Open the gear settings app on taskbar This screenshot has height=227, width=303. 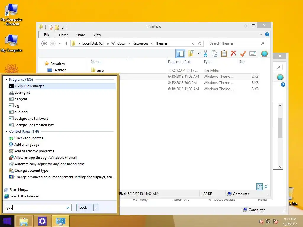coord(42,221)
